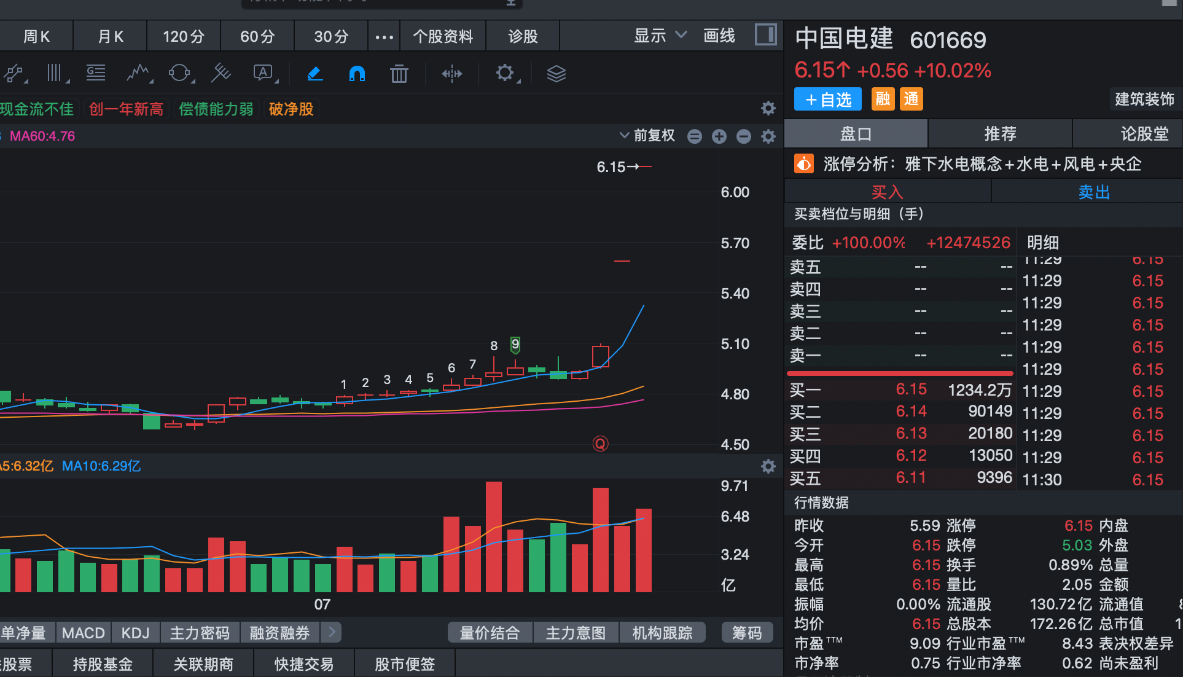Viewport: 1183px width, 677px height.
Task: Select the parallel vertical lines tool
Action: coord(56,74)
